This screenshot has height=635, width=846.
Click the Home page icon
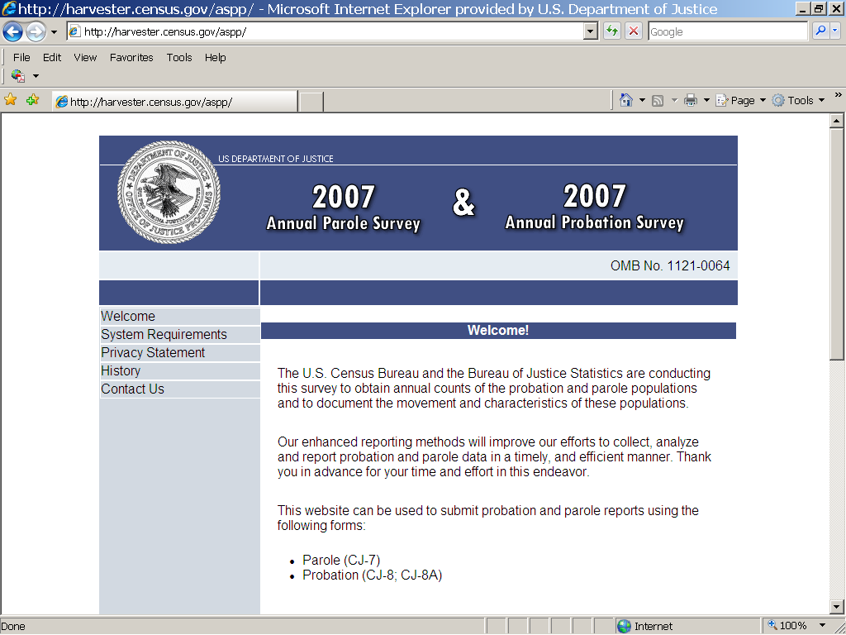tap(626, 100)
